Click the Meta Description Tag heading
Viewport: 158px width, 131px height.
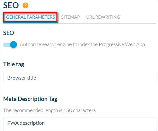pos(30,99)
